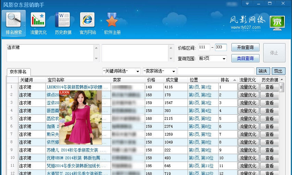This screenshot has height=175, width=292.
Task: Click the keyword box scroll-up arrow
Action: [96, 48]
